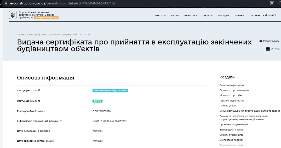The height and width of the screenshot is (148, 281).
Task: Follow the Реєстри breadcrumb link
Action: click(x=33, y=35)
